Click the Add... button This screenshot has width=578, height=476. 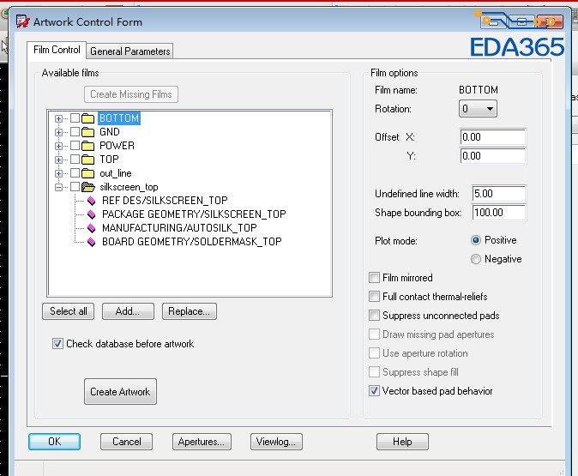(x=128, y=311)
